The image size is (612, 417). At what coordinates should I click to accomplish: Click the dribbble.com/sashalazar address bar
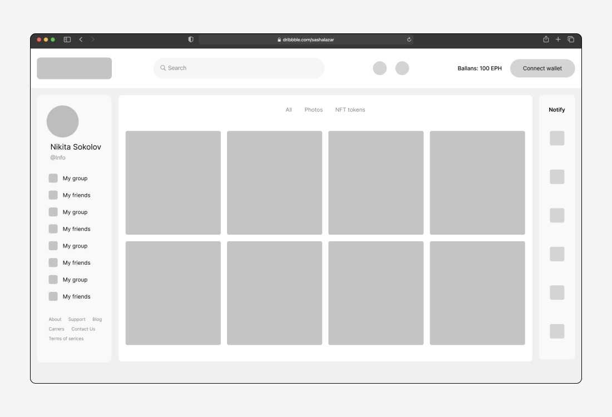coord(306,39)
